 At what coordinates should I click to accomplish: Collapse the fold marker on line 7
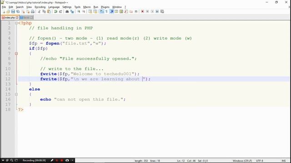(16, 53)
